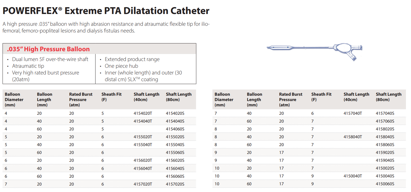Click the POWERFLEX Extreme PTA Dilatation Catheter title

[106, 11]
